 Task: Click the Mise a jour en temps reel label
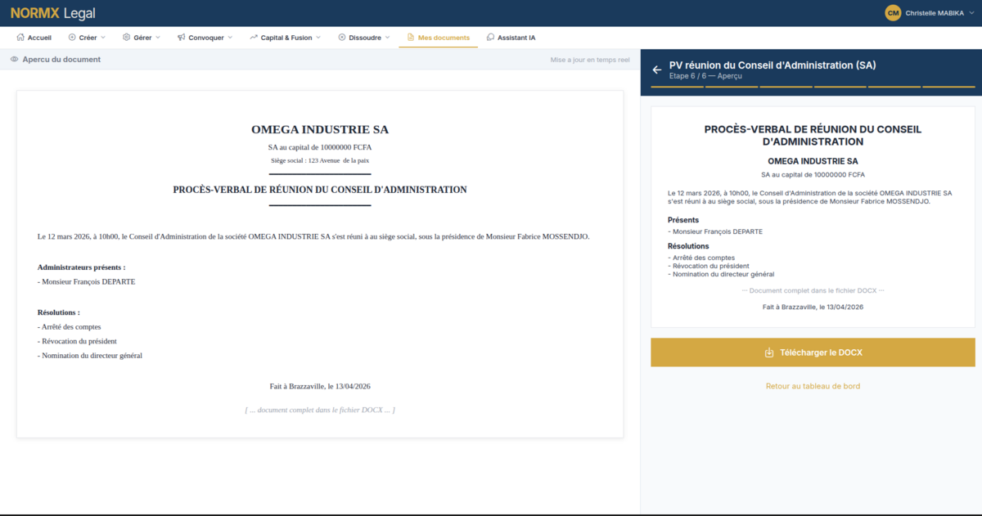coord(590,60)
